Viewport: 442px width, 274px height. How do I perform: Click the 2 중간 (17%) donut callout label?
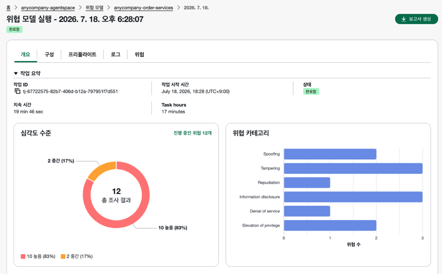[x=61, y=161]
